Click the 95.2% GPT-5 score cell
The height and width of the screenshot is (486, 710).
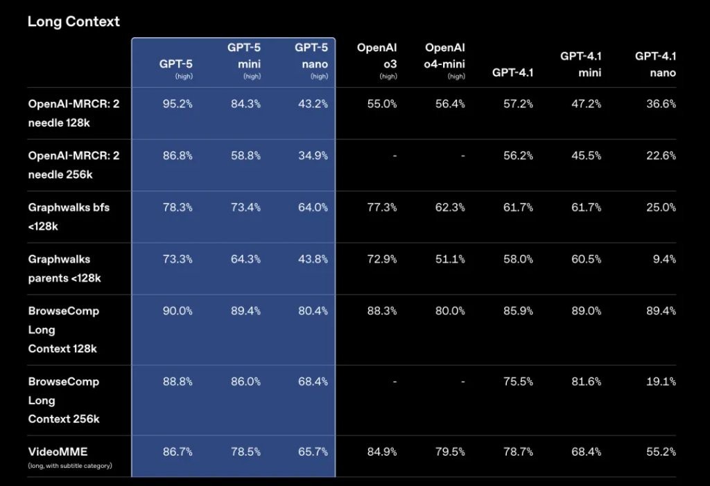pos(177,104)
